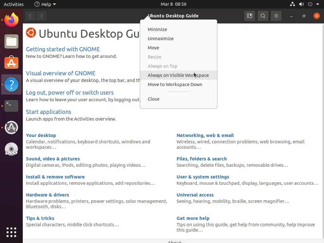Select the Help icon in dock

point(11,84)
